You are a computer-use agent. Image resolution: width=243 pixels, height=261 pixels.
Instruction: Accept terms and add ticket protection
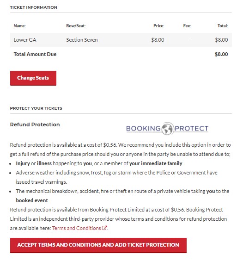[98, 245]
